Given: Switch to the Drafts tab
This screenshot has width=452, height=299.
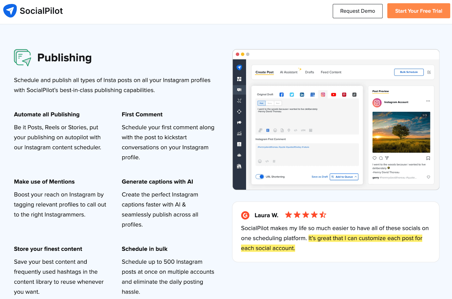Looking at the screenshot, I should click(x=310, y=72).
